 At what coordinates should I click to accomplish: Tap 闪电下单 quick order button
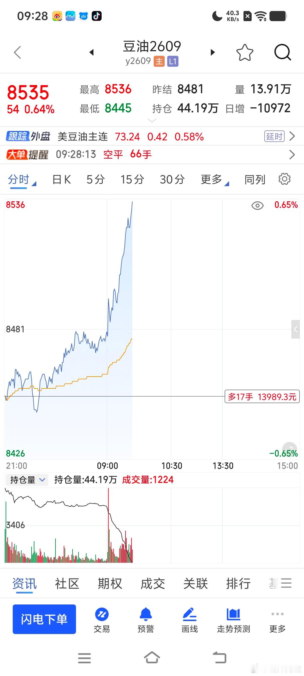[x=44, y=619]
